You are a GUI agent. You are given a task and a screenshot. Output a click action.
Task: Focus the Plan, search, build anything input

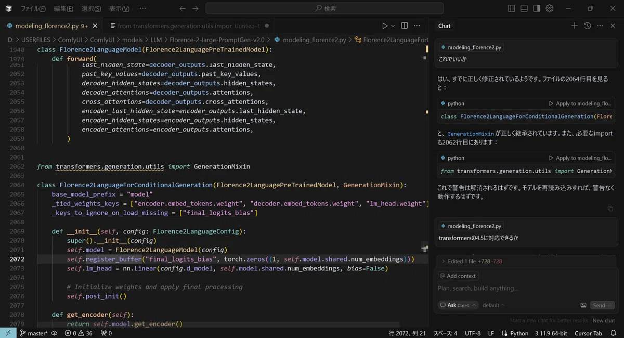[525, 288]
